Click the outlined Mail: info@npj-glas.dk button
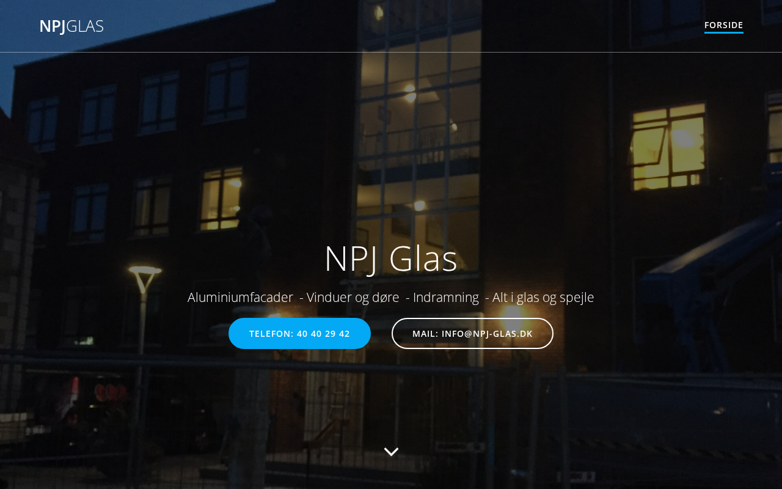The height and width of the screenshot is (489, 782). coord(472,334)
